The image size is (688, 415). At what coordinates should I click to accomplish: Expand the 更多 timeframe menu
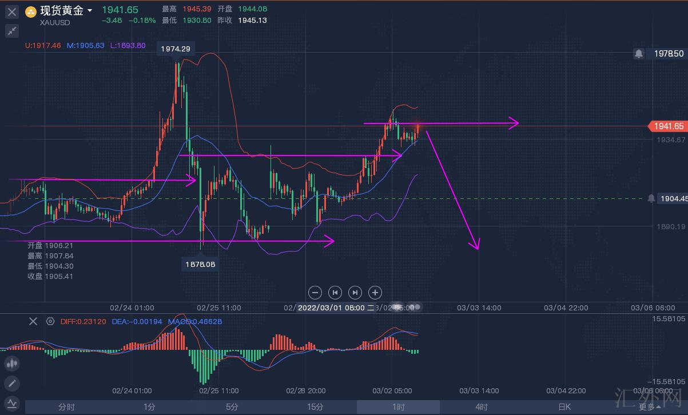pos(649,407)
